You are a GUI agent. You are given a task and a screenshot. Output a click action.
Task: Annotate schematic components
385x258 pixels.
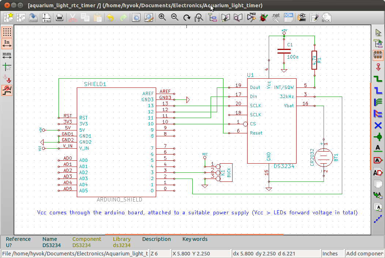(251, 17)
